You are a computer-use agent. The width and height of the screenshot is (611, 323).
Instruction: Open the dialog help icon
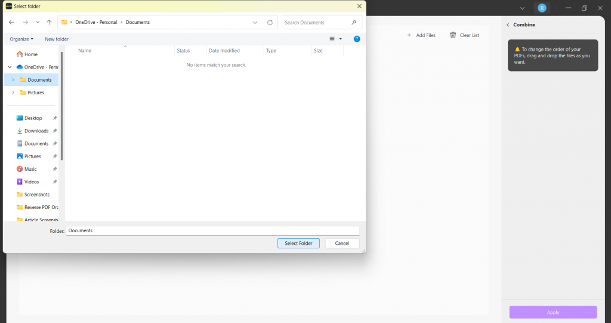357,39
